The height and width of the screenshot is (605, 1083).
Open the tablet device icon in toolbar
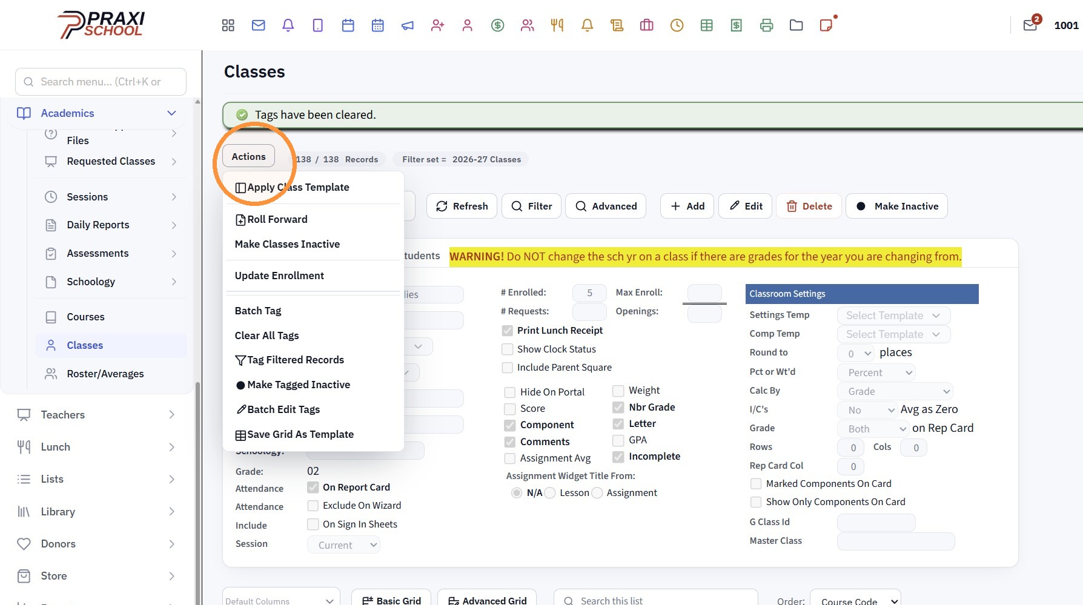(x=318, y=25)
